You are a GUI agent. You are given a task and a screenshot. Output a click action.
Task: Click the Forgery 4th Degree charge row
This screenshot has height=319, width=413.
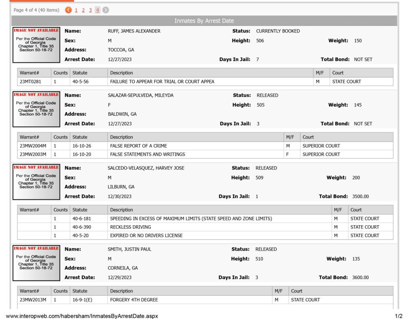point(205,300)
